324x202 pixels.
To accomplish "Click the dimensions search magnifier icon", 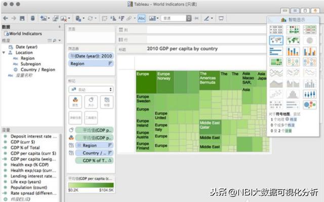I will point(55,41).
